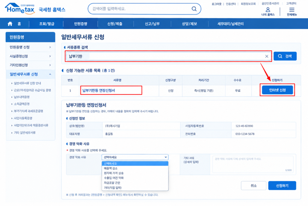Click the 취소 button
308x206 pixels.
tap(254, 185)
